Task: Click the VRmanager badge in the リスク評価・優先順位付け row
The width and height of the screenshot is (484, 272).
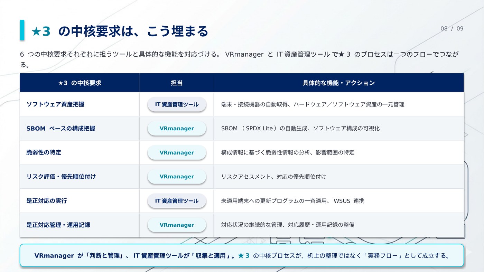Action: 177,177
